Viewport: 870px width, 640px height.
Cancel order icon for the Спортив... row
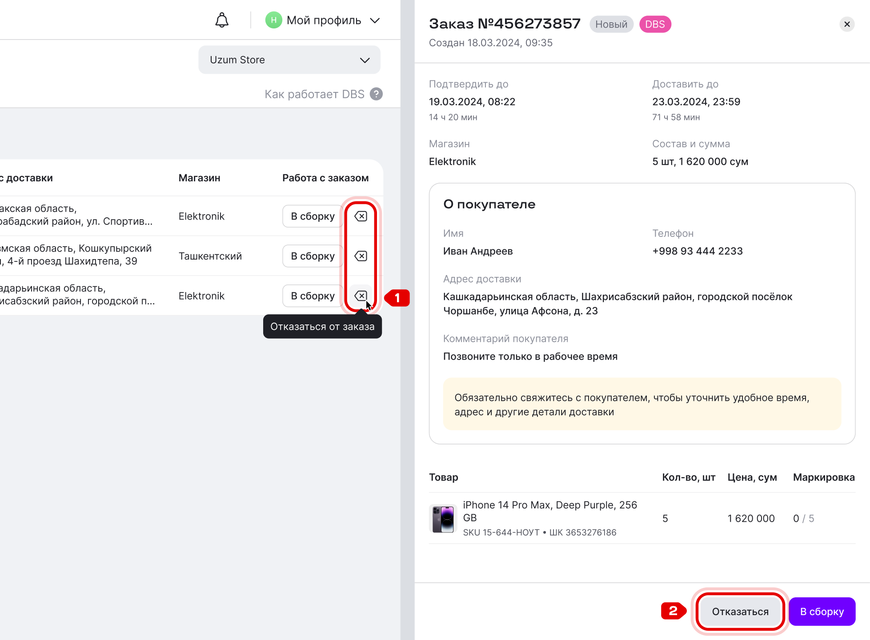pos(361,216)
